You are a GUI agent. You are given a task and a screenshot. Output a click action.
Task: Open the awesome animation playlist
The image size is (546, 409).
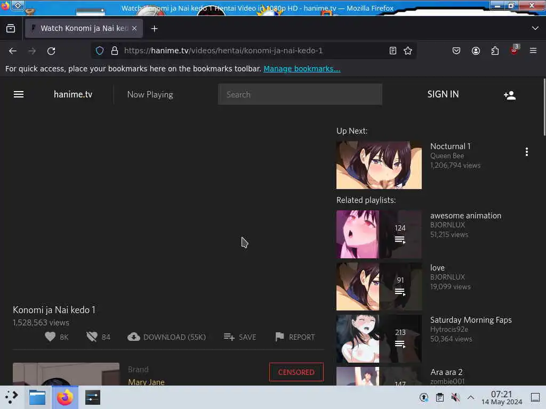[465, 216]
